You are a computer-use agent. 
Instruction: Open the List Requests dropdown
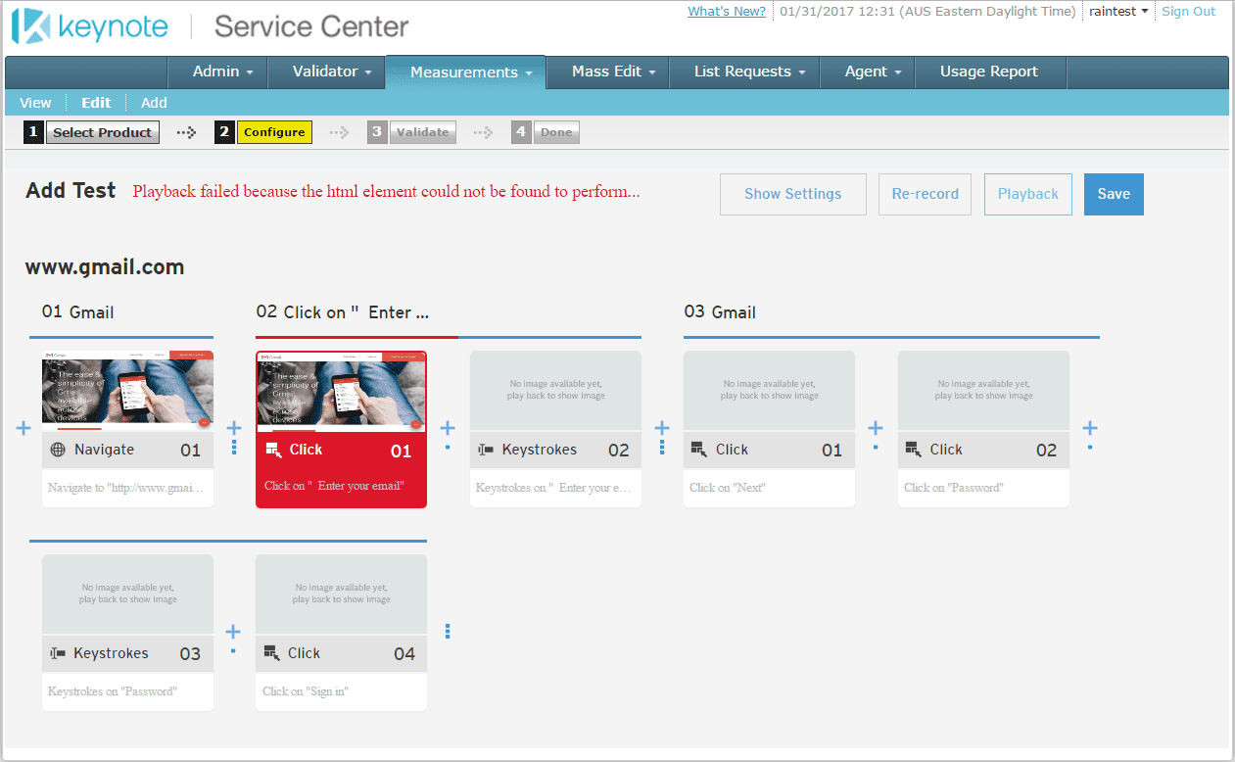[750, 71]
